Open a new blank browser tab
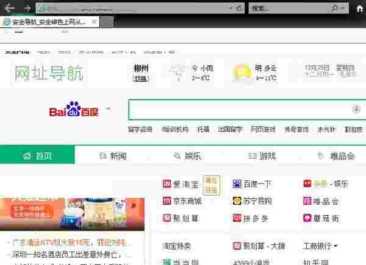Screen dimensions: 366x265 point(107,22)
